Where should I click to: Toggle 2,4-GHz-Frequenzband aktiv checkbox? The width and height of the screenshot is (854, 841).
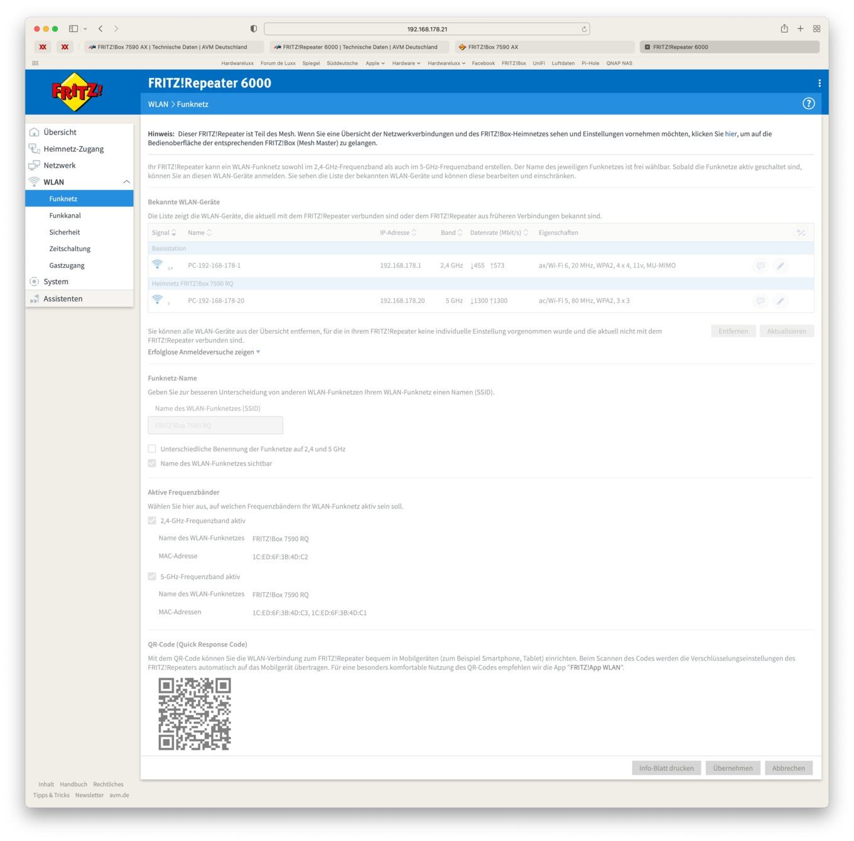pyautogui.click(x=152, y=520)
